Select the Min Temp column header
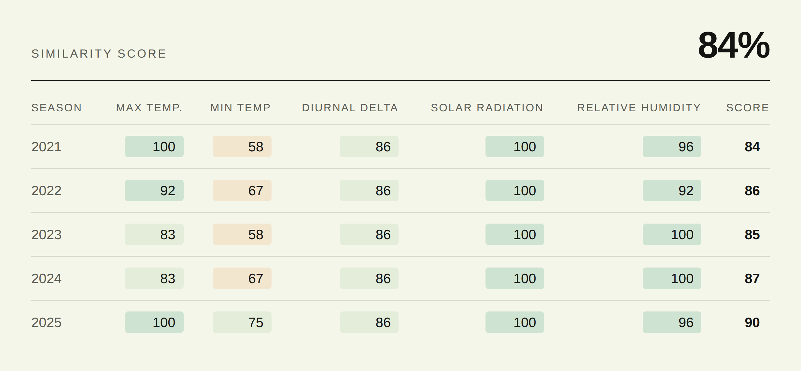This screenshot has width=801, height=371. 241,108
